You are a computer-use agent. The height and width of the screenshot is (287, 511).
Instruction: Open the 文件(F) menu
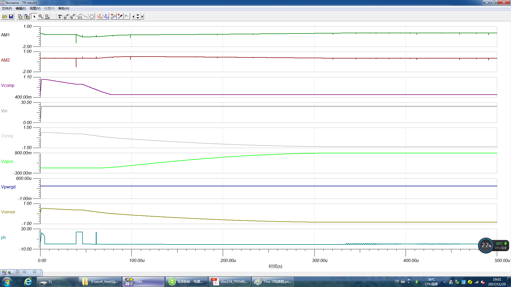tap(7, 9)
